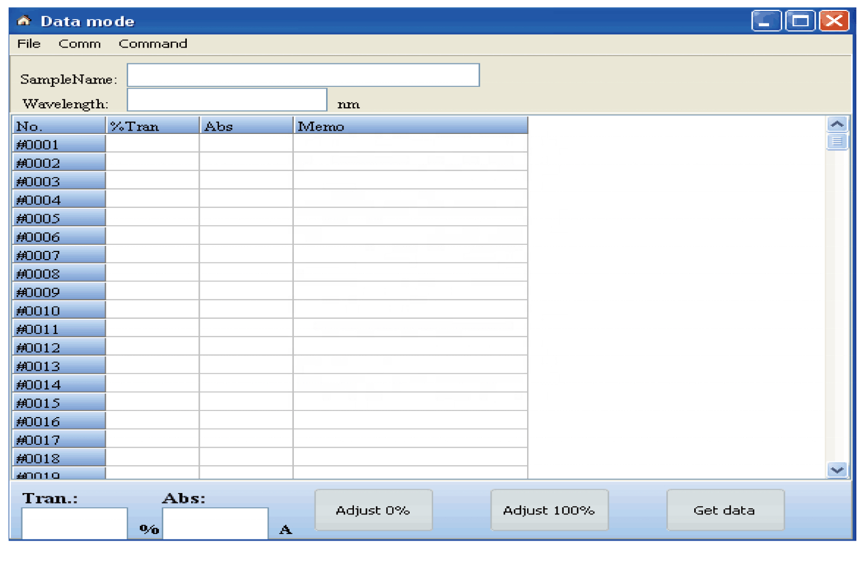Viewport: 863px width, 563px height.
Task: Click the home icon in title bar
Action: coord(23,21)
